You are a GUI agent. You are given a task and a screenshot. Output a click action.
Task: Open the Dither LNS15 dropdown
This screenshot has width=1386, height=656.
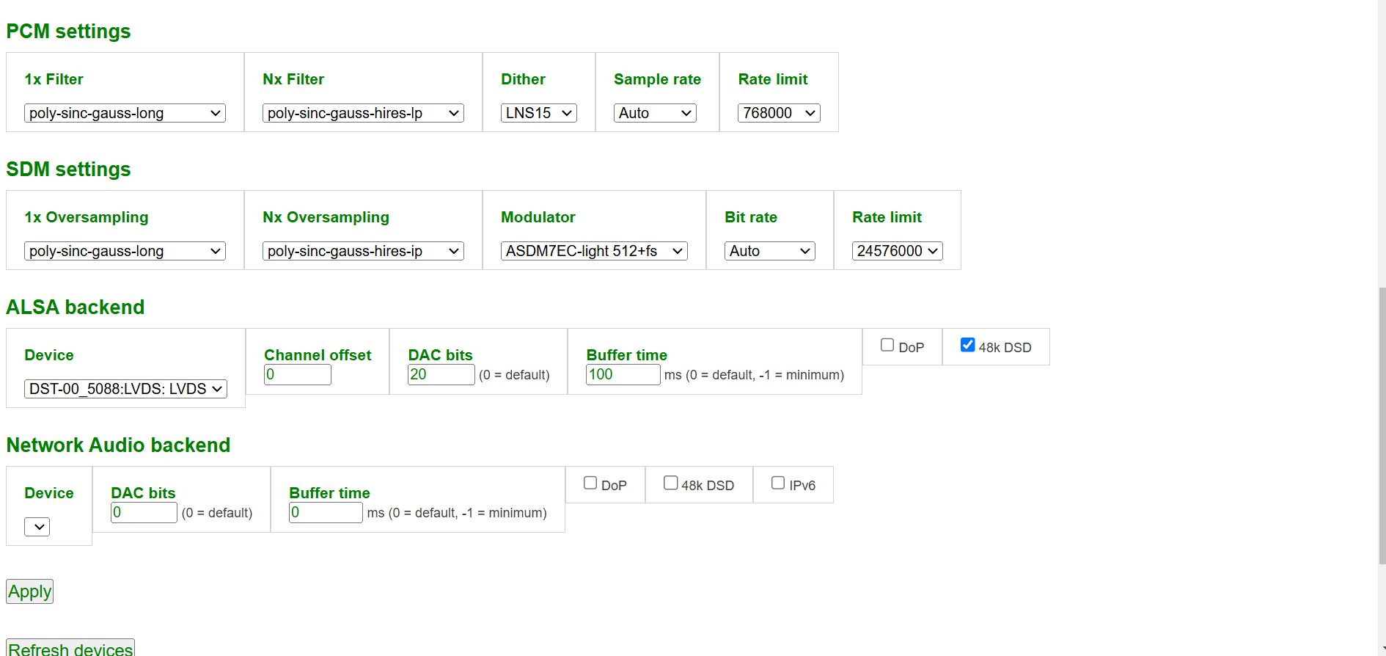(x=538, y=113)
